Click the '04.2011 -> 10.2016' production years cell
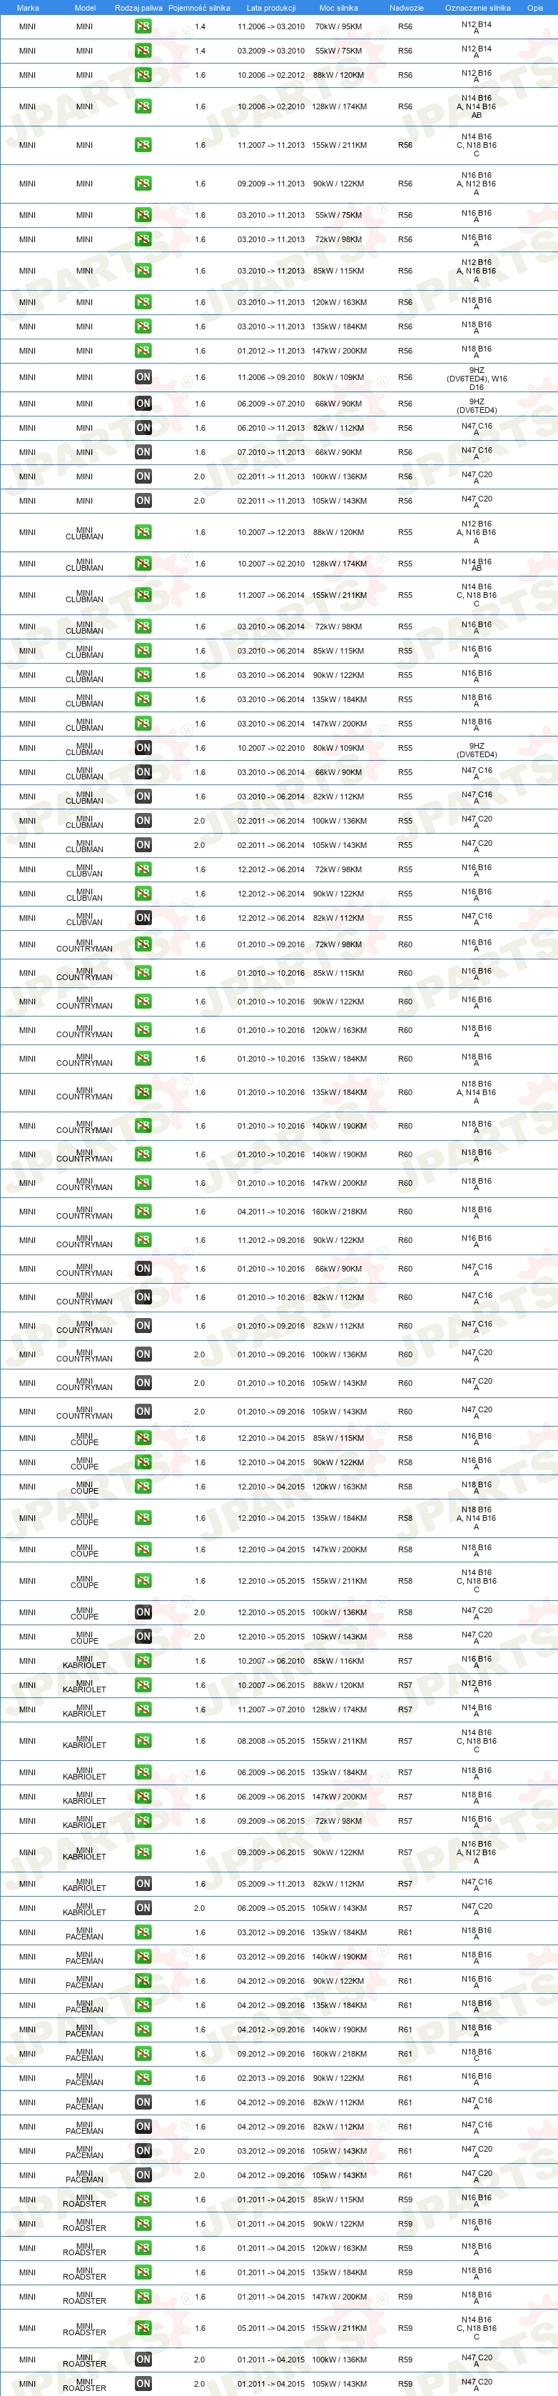This screenshot has width=558, height=2396. [271, 1212]
